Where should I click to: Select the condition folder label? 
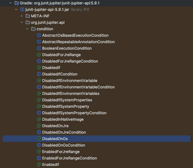[x=45, y=29]
